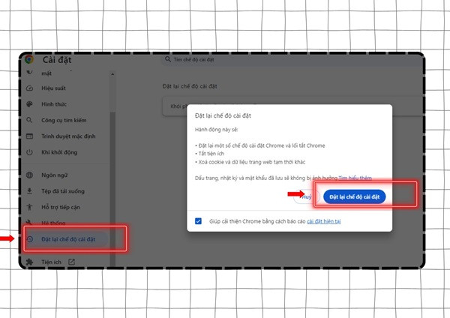Click the Đặt lại chế độ cài đặt clock icon
This screenshot has height=318, width=450.
coord(30,239)
